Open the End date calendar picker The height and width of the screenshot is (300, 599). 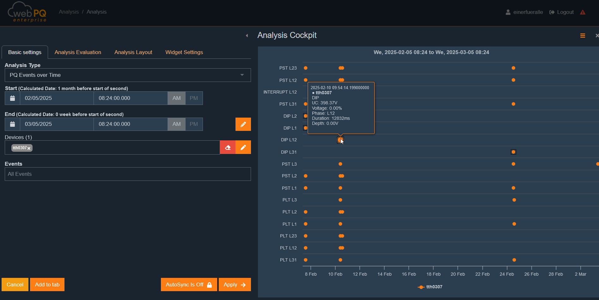pyautogui.click(x=12, y=124)
